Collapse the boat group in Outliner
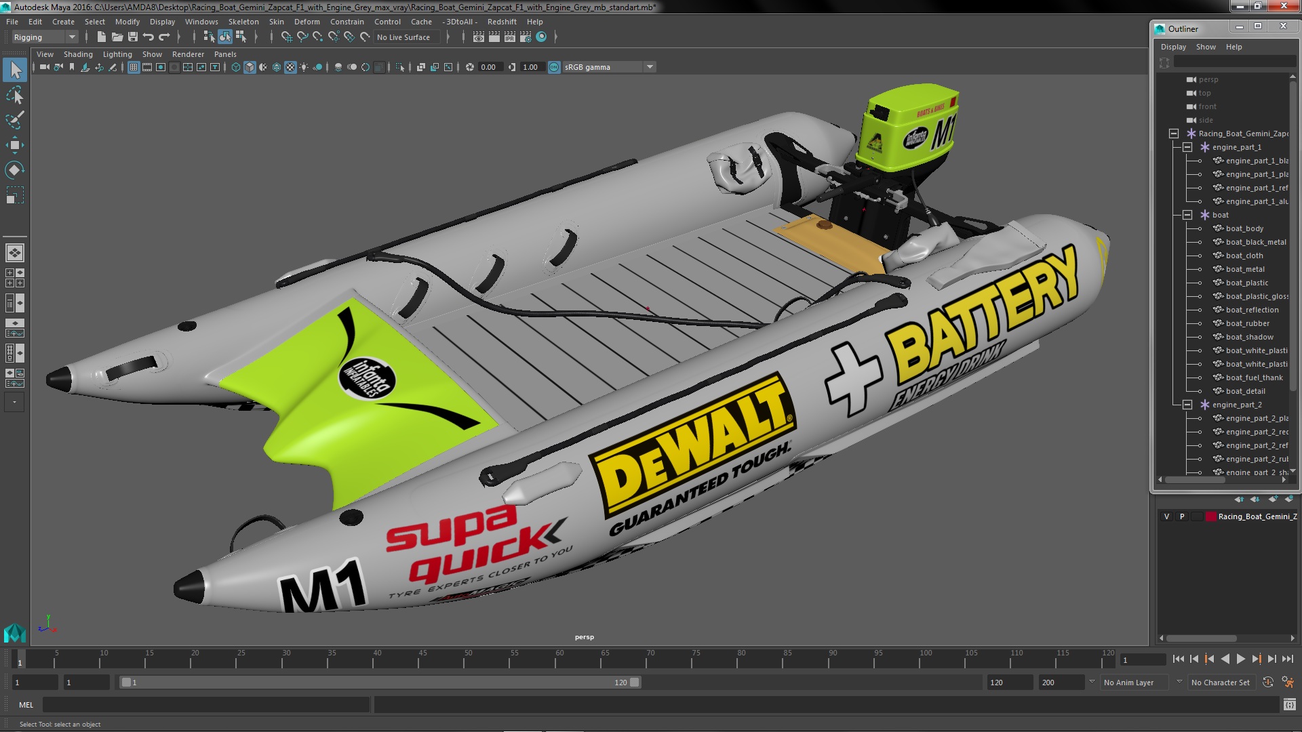This screenshot has height=732, width=1302. pyautogui.click(x=1187, y=215)
